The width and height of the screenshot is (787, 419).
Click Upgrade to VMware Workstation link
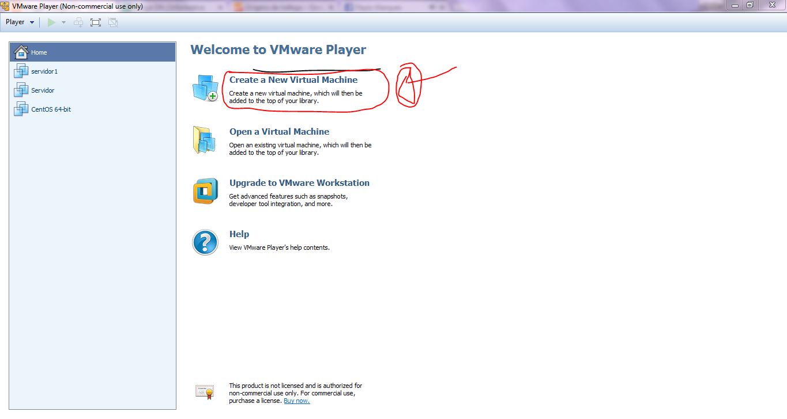click(x=299, y=183)
